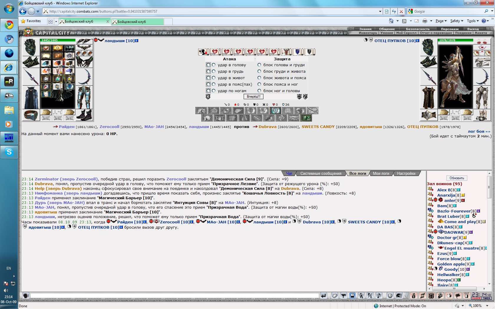The height and width of the screenshot is (309, 495).
Task: Click the Dubrava link in the team lineup
Action: click(268, 127)
